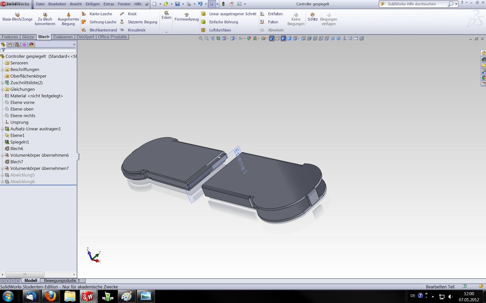Screen dimensions: 486x303
Task: Select Ebene1 in the feature tree
Action: coord(17,135)
